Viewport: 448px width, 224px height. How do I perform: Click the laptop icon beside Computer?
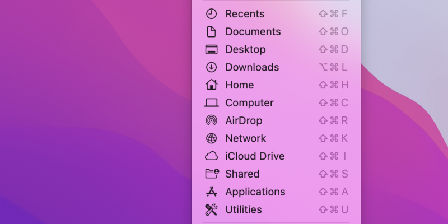(211, 103)
